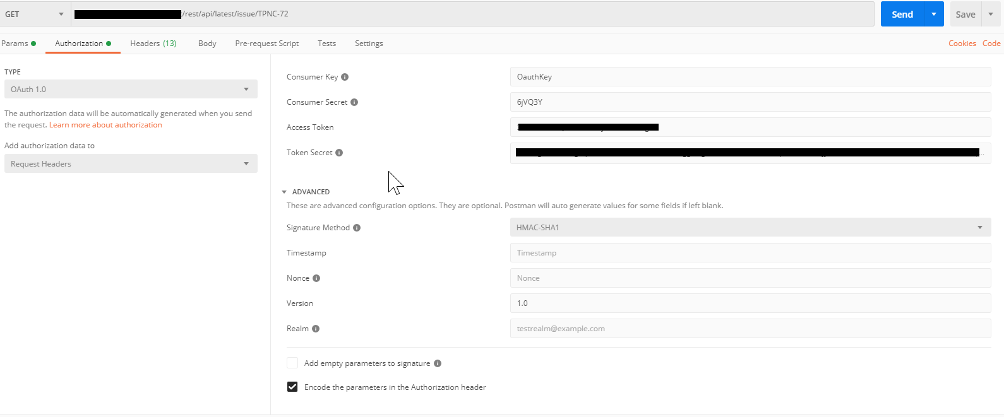Go to the Tests tab
This screenshot has height=417, width=1004.
[327, 44]
